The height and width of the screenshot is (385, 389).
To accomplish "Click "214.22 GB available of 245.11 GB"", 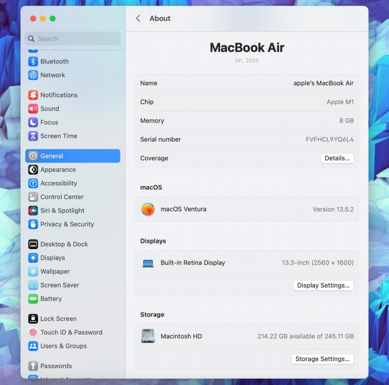I will point(305,336).
